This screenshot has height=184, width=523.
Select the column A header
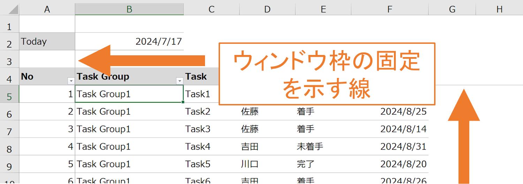(x=47, y=9)
